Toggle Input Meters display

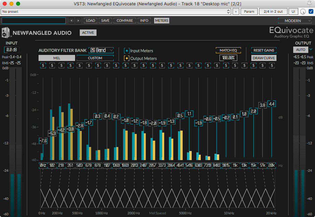tap(127, 51)
